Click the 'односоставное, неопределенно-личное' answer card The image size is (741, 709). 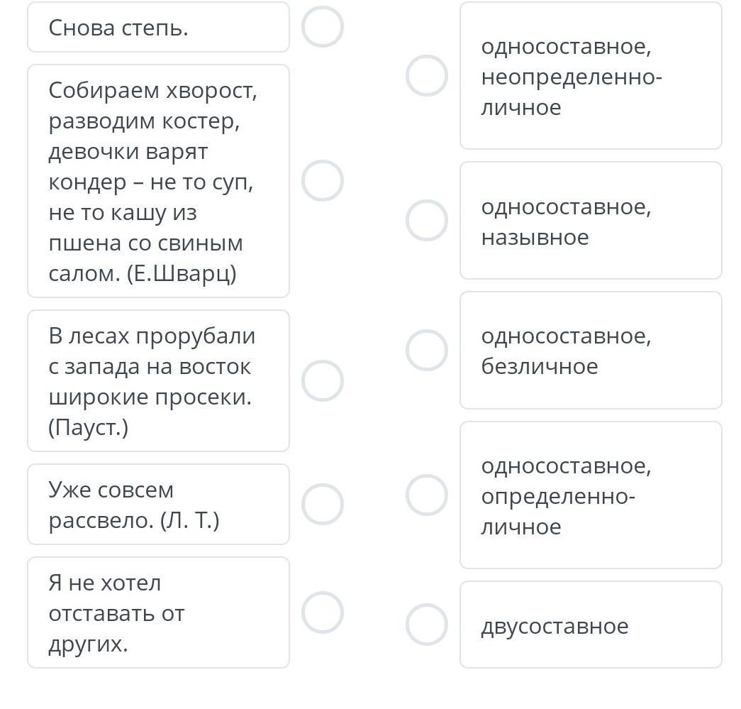coord(591,76)
